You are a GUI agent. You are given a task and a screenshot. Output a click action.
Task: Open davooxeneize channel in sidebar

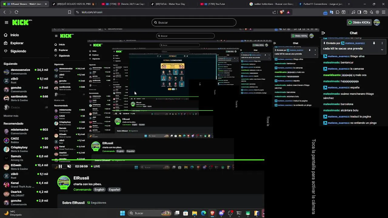26,72
